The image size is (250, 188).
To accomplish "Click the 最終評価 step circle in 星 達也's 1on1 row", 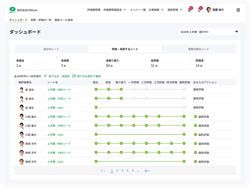I will [184, 107].
